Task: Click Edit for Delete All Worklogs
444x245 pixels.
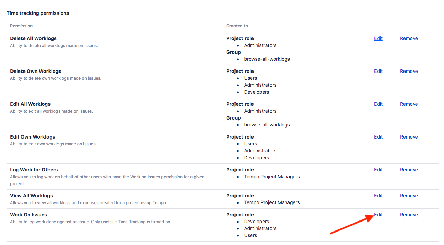Action: pos(378,38)
